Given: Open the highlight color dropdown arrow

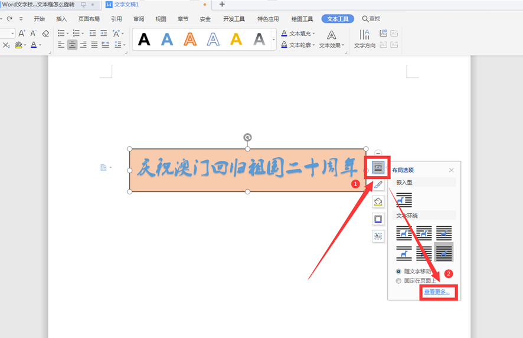Looking at the screenshot, I should tap(25, 45).
